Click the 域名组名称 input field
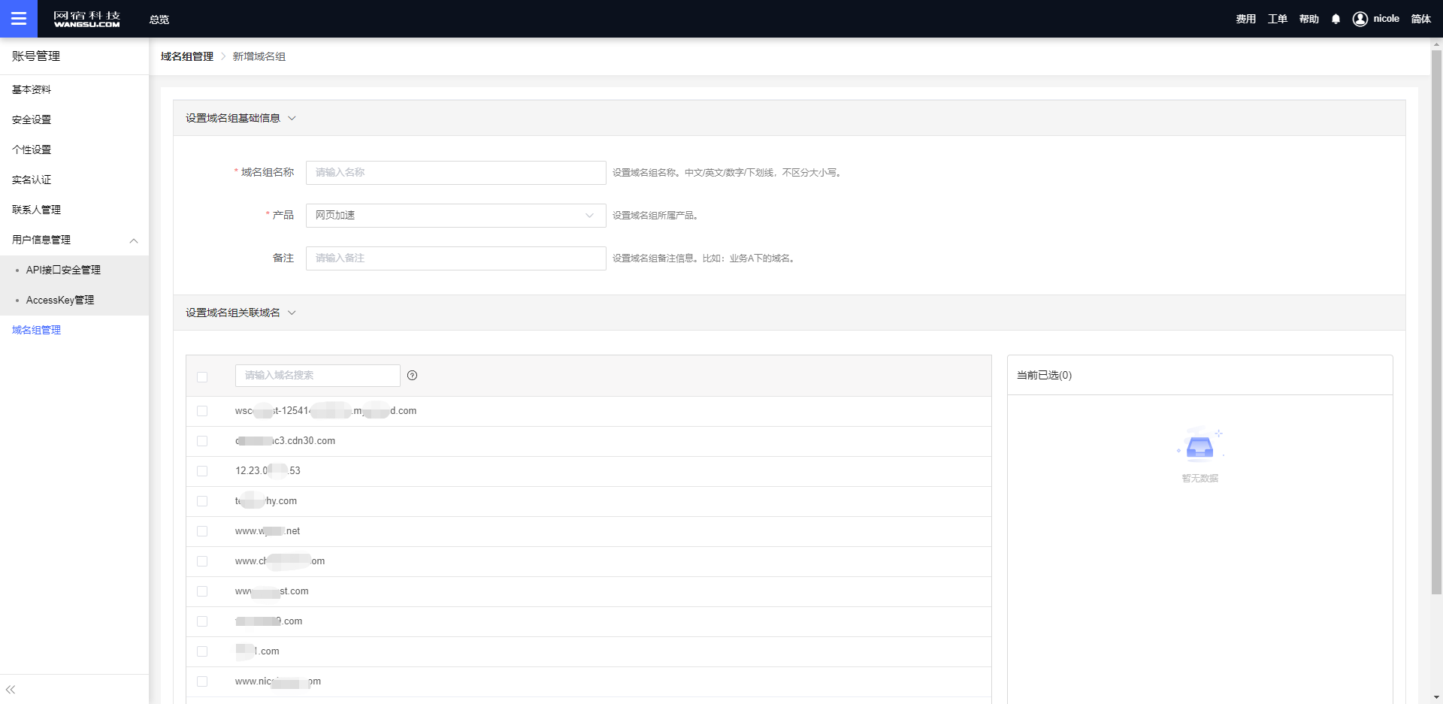 pos(455,173)
